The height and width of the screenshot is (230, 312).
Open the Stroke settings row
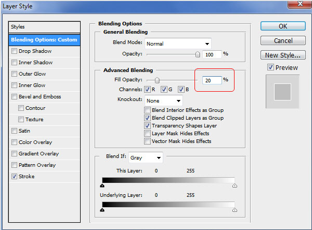44,177
